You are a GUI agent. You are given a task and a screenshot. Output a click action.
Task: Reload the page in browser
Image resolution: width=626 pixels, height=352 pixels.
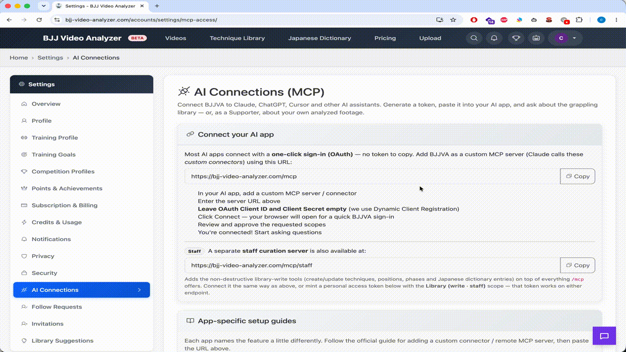tap(39, 20)
